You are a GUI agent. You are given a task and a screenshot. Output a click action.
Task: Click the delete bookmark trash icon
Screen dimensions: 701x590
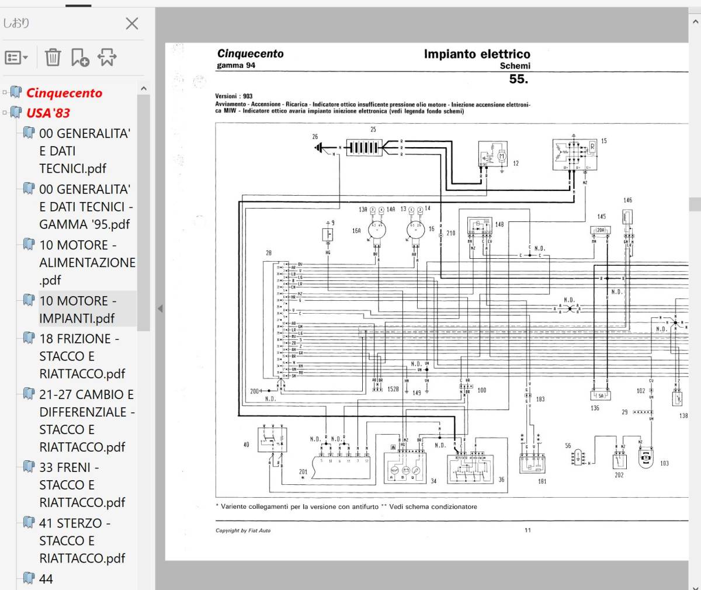pyautogui.click(x=53, y=57)
